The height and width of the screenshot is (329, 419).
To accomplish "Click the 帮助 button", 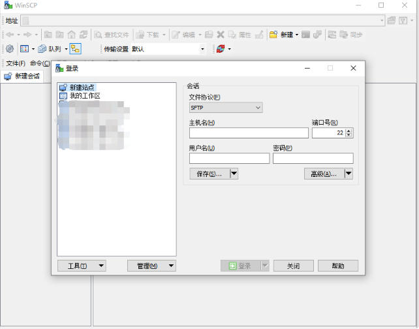I will tap(338, 266).
